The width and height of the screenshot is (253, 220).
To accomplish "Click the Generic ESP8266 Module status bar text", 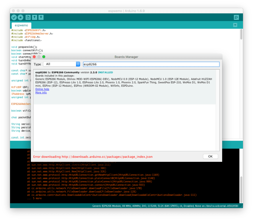I will 165,206.
